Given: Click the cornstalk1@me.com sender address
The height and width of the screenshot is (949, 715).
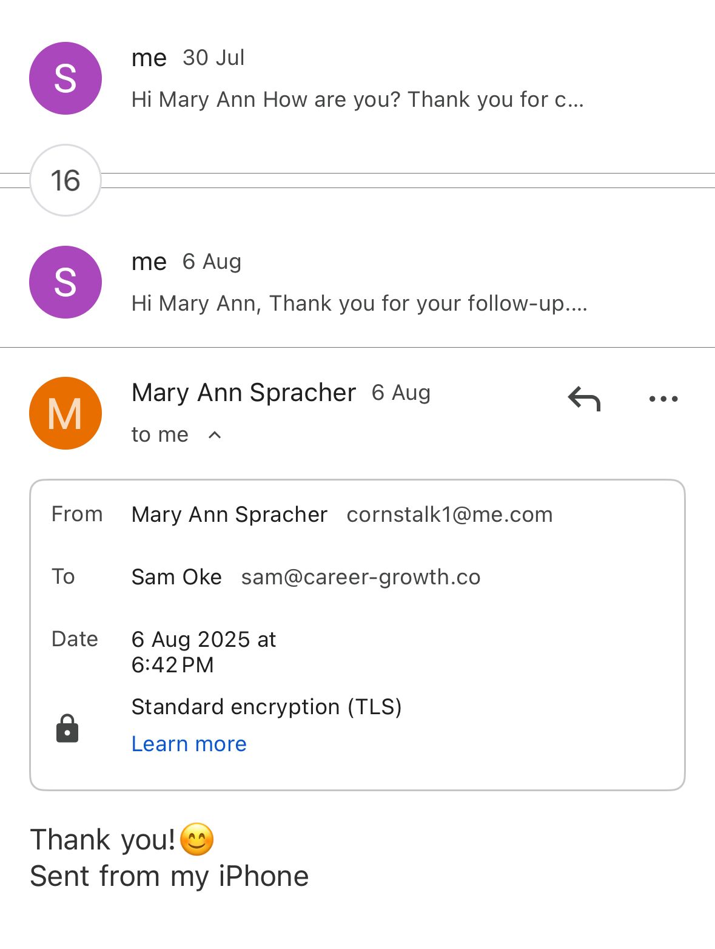Looking at the screenshot, I should [449, 515].
